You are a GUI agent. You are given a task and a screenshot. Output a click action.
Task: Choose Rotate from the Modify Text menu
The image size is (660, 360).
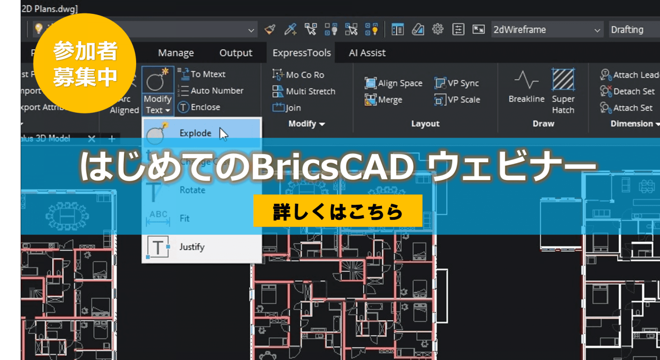point(202,190)
